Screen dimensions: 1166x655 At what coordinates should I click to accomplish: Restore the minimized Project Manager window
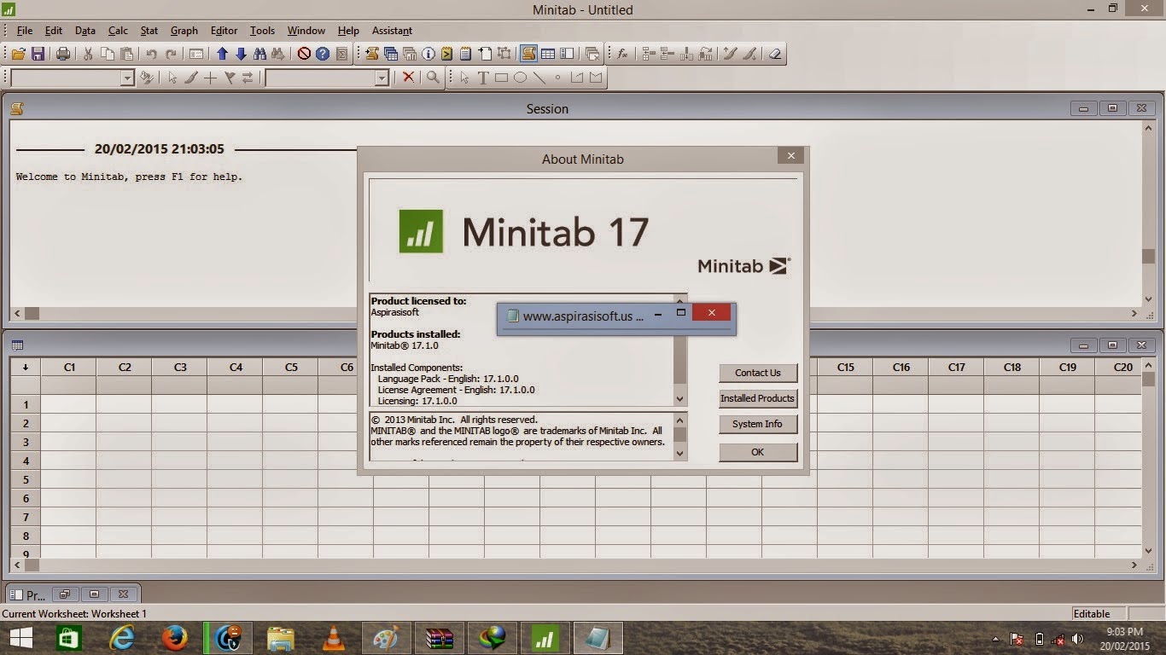point(64,594)
